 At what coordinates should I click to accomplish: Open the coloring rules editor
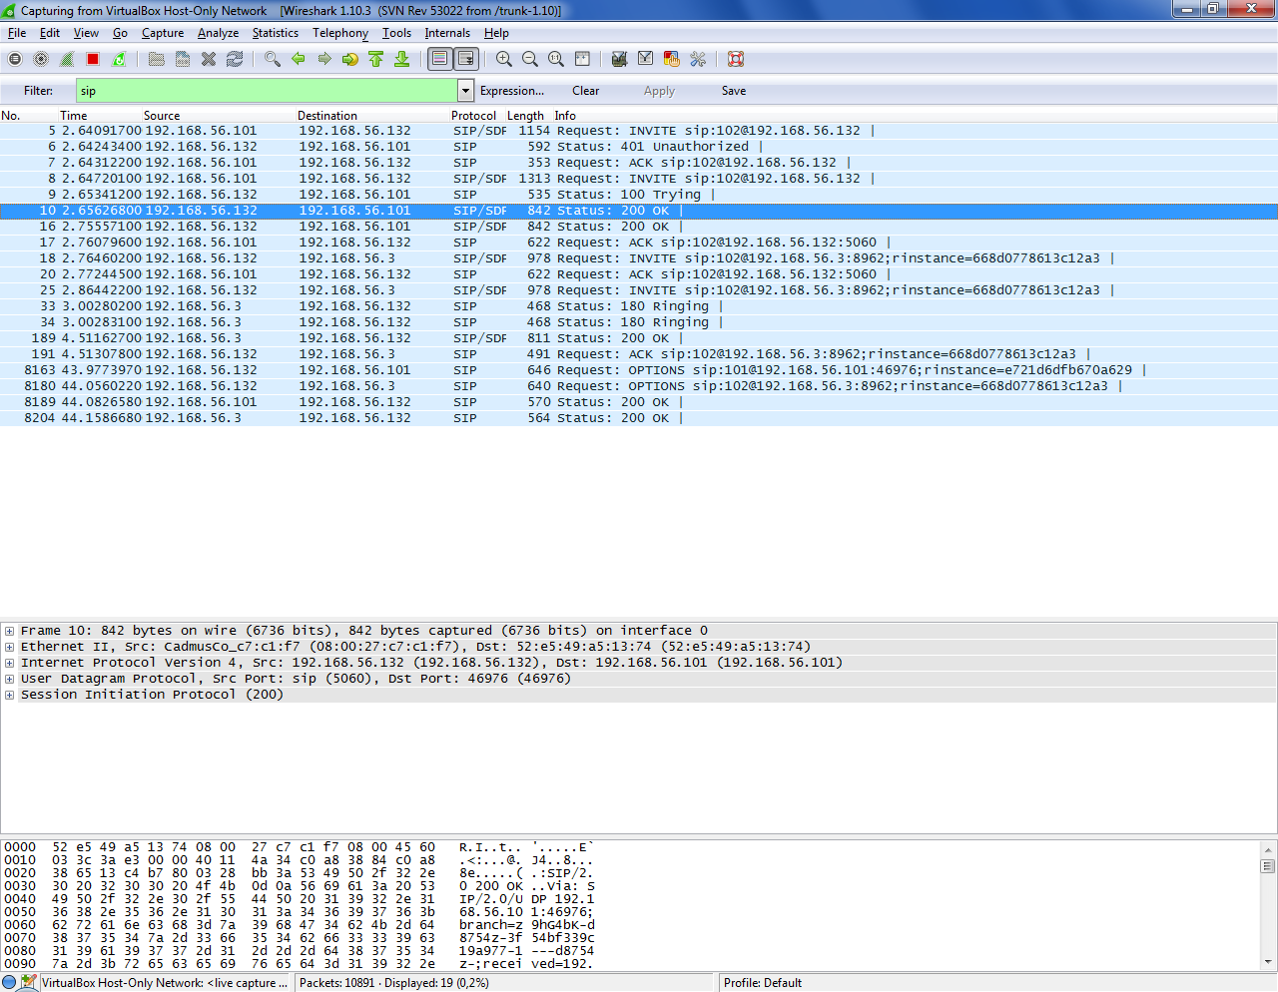672,60
